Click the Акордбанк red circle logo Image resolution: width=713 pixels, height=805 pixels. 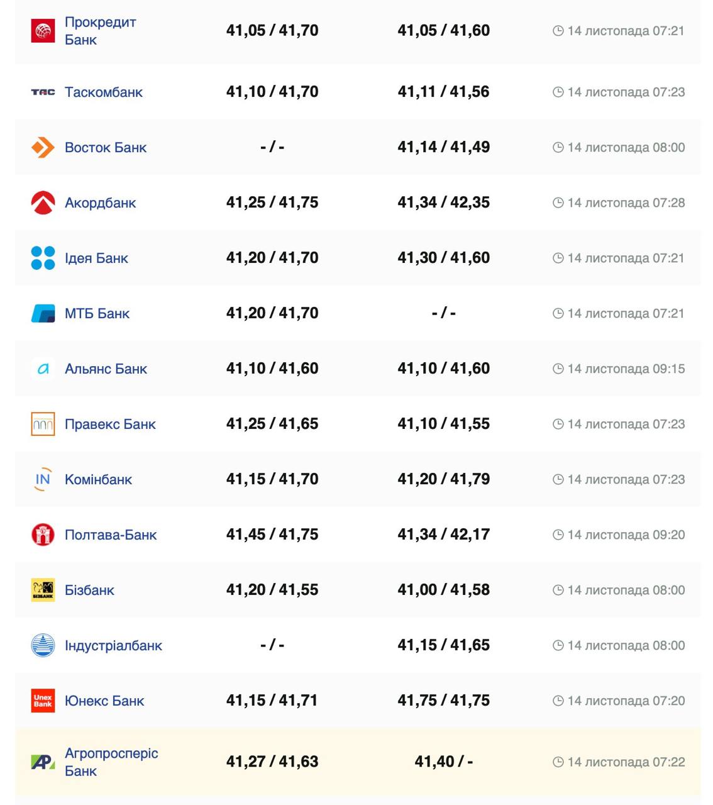point(43,203)
